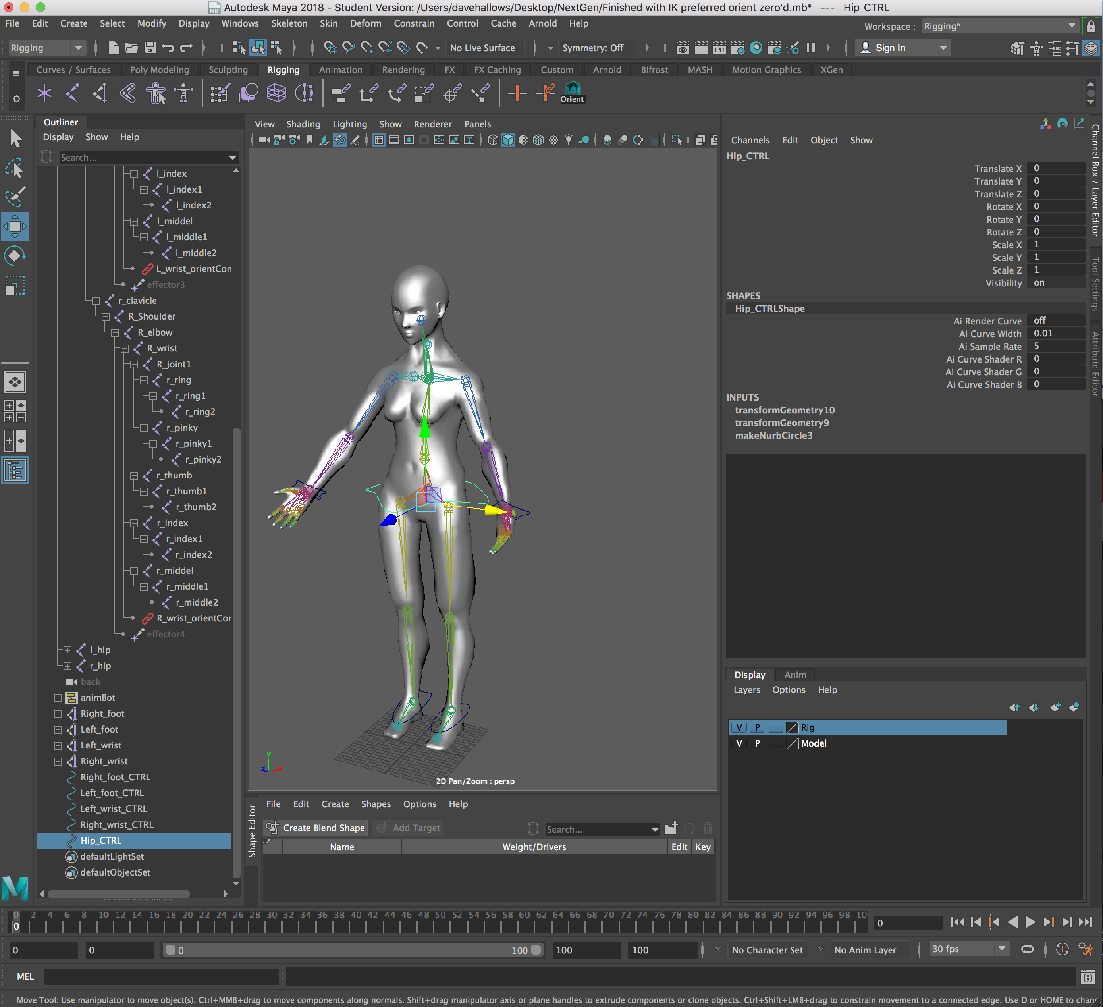This screenshot has height=1007, width=1103.
Task: Click the Create Lattice shelf icon
Action: pos(276,93)
